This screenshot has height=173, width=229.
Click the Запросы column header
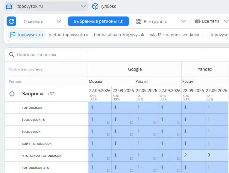pos(33,94)
